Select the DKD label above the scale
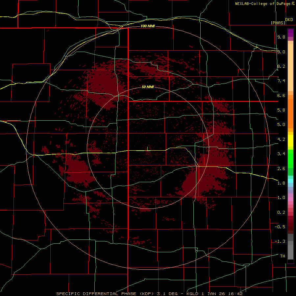The width and height of the screenshot is (296, 296). (x=289, y=20)
